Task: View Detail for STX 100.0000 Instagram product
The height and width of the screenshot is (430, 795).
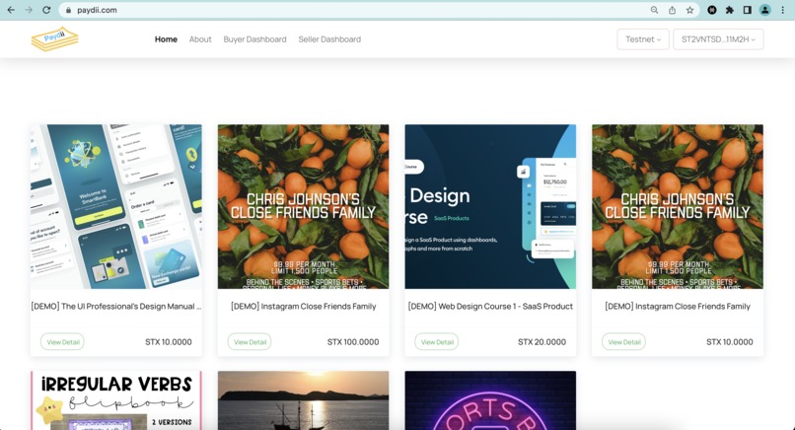Action: (x=250, y=342)
